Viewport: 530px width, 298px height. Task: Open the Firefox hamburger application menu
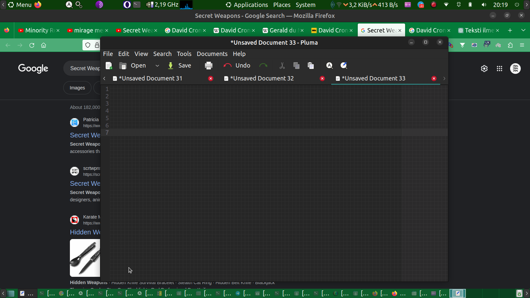522,45
